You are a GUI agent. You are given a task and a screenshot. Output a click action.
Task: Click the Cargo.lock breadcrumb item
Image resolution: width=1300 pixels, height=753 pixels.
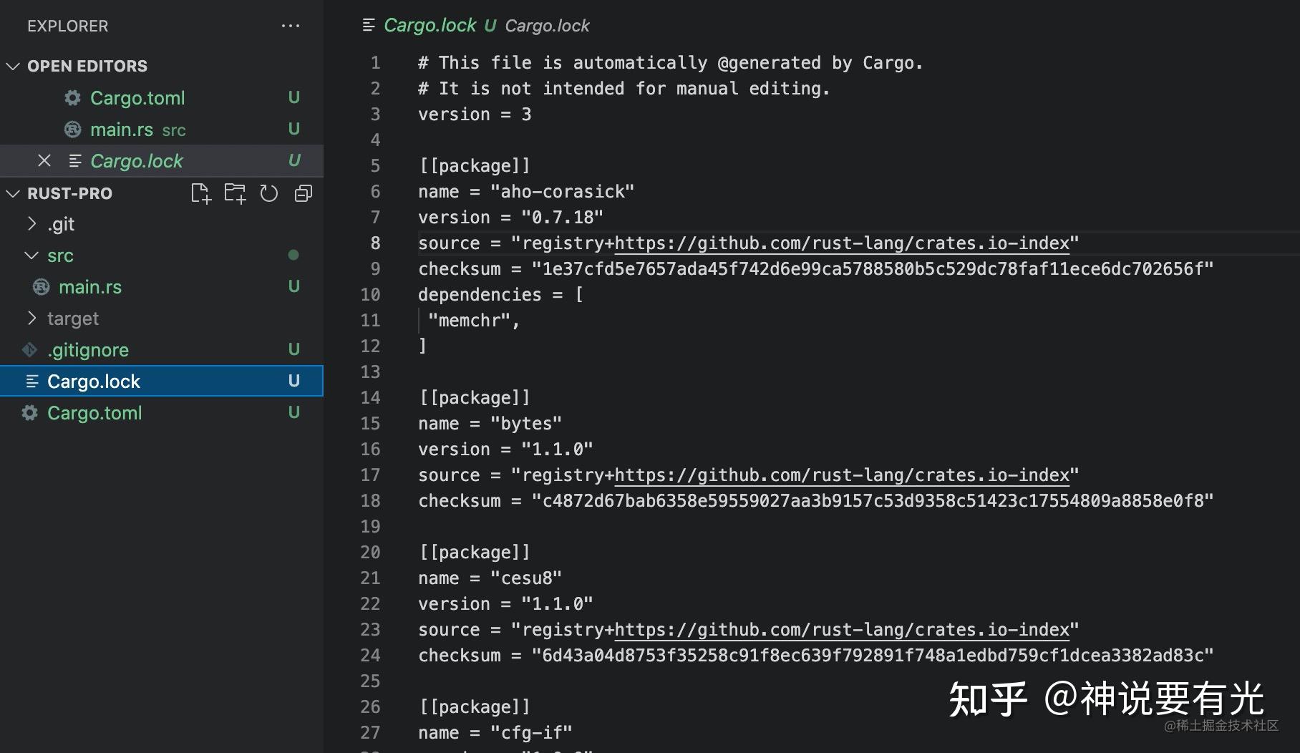[x=548, y=26]
